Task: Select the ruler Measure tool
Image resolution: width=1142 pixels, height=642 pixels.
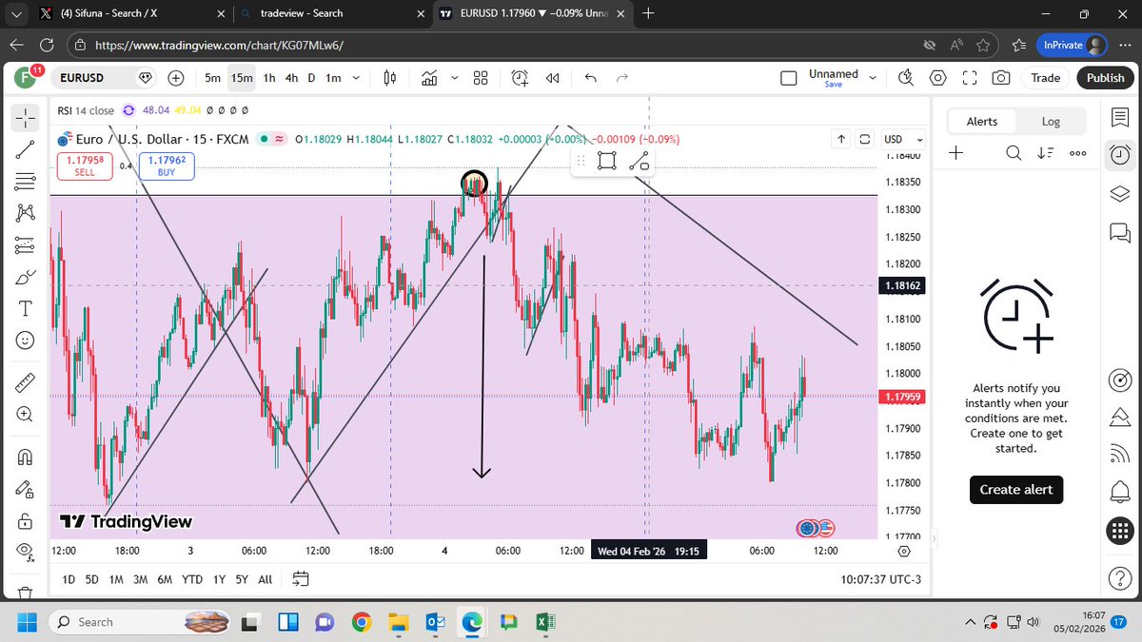Action: (26, 382)
